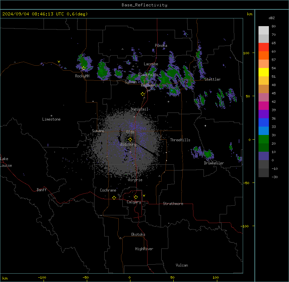Click the ThreeHills city label
The height and width of the screenshot is (282, 289).
click(x=180, y=140)
